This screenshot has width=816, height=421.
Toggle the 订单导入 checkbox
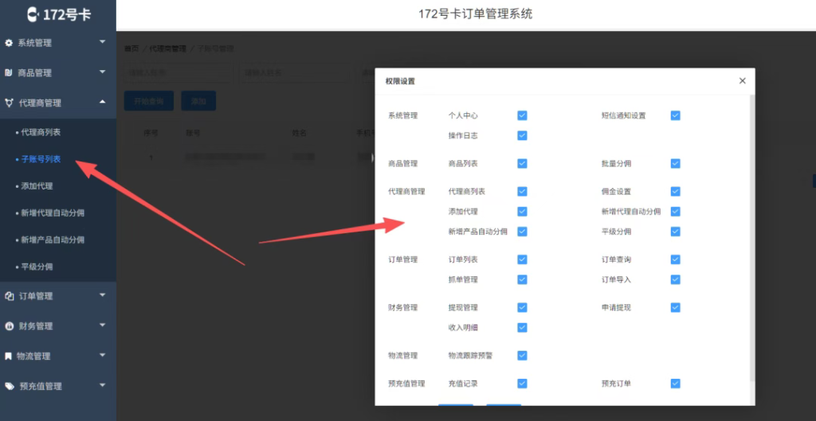tap(676, 279)
